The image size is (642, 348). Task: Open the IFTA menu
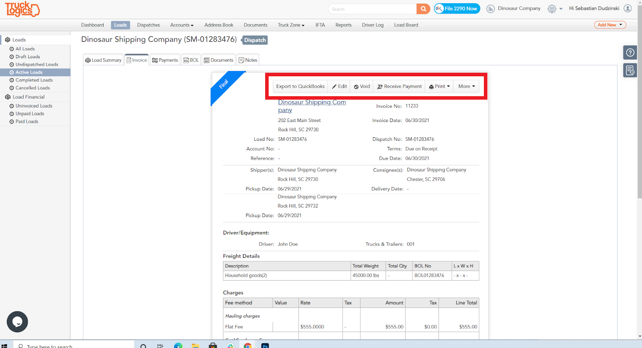tap(320, 25)
